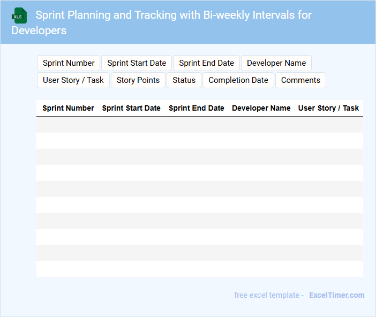Click the Sprint Number column header
This screenshot has width=376, height=317.
[68, 108]
